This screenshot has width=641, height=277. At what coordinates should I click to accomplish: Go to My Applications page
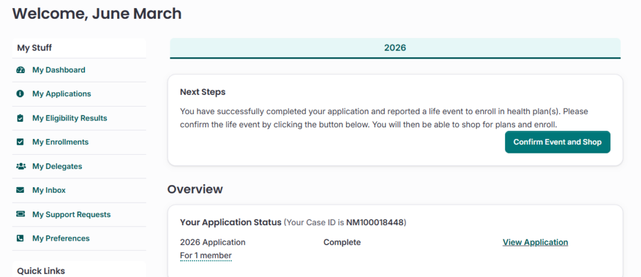[61, 94]
